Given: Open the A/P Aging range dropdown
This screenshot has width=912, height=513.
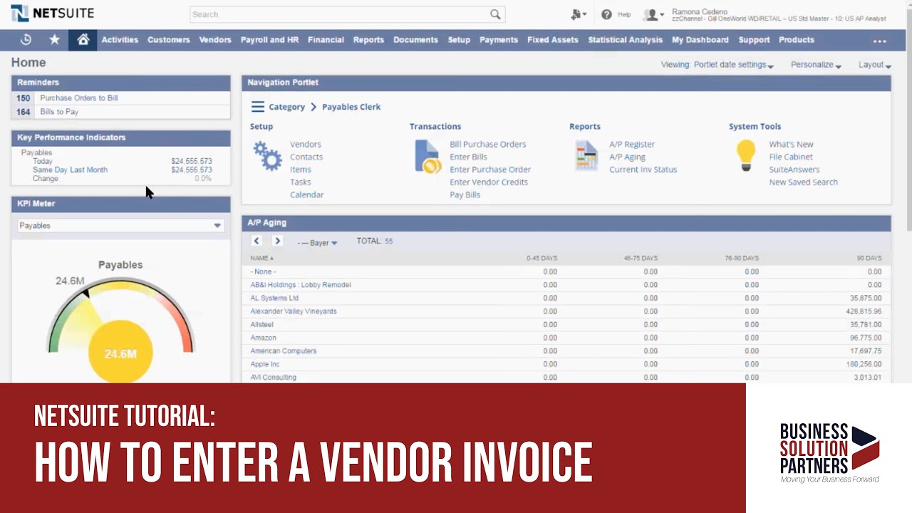Looking at the screenshot, I should coord(318,243).
